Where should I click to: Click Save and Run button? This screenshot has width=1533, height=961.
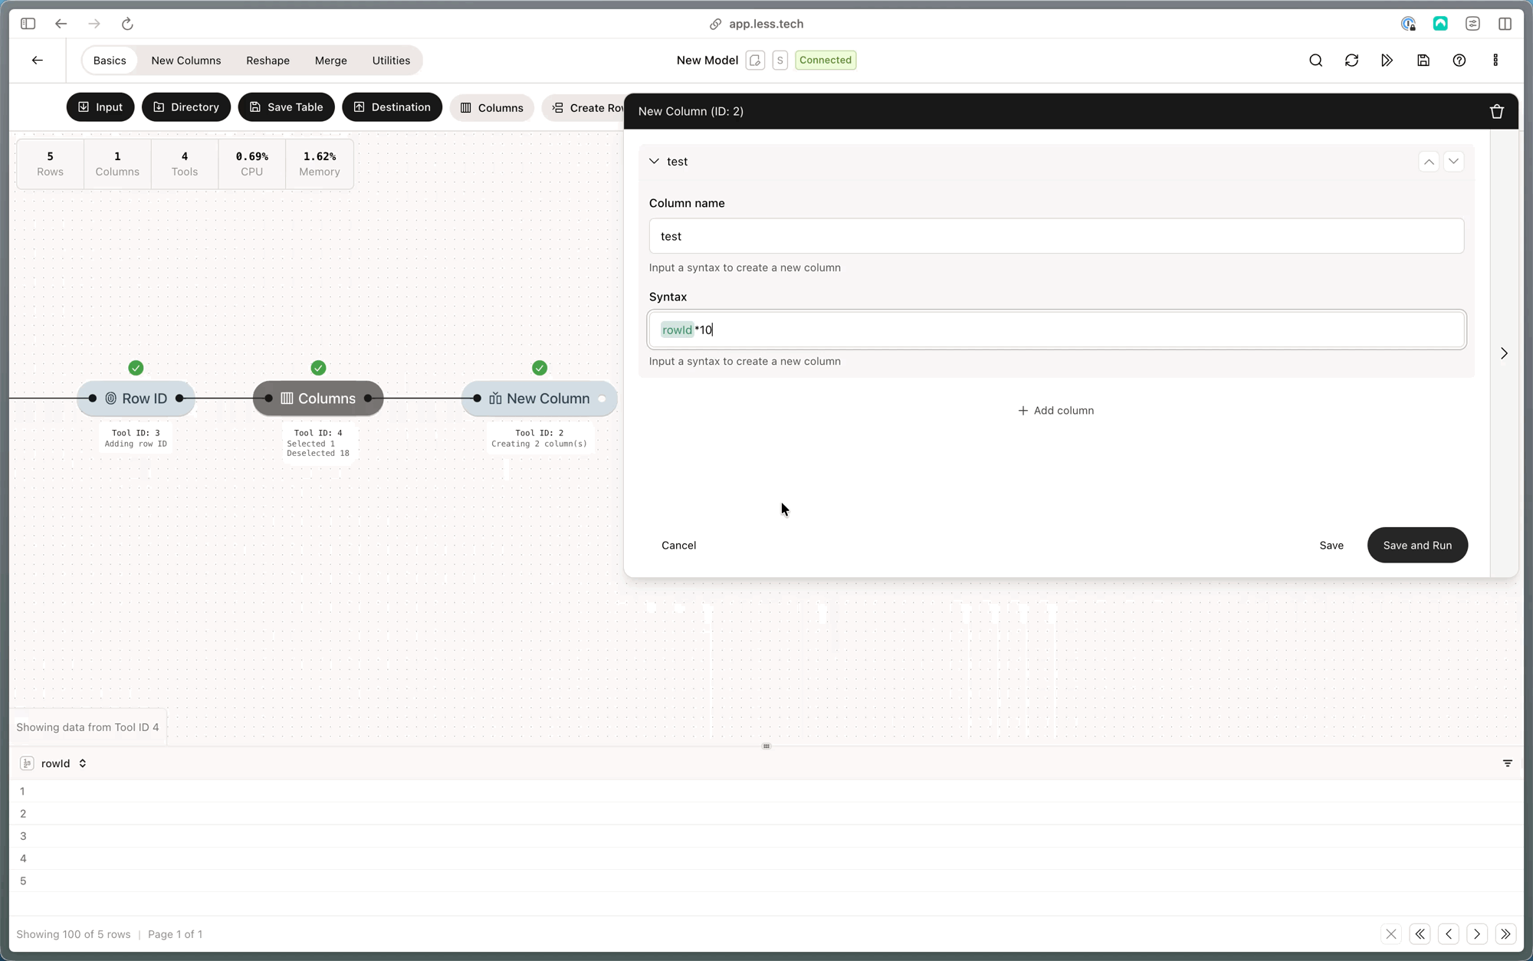click(1416, 545)
